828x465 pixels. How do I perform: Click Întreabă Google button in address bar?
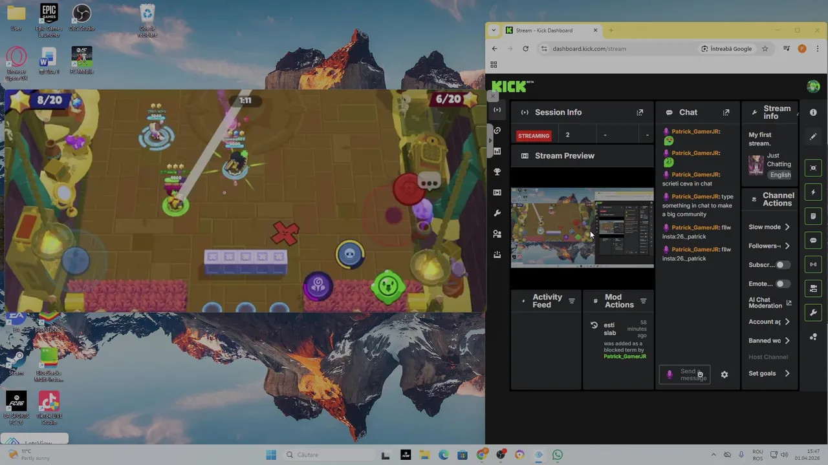pos(726,48)
